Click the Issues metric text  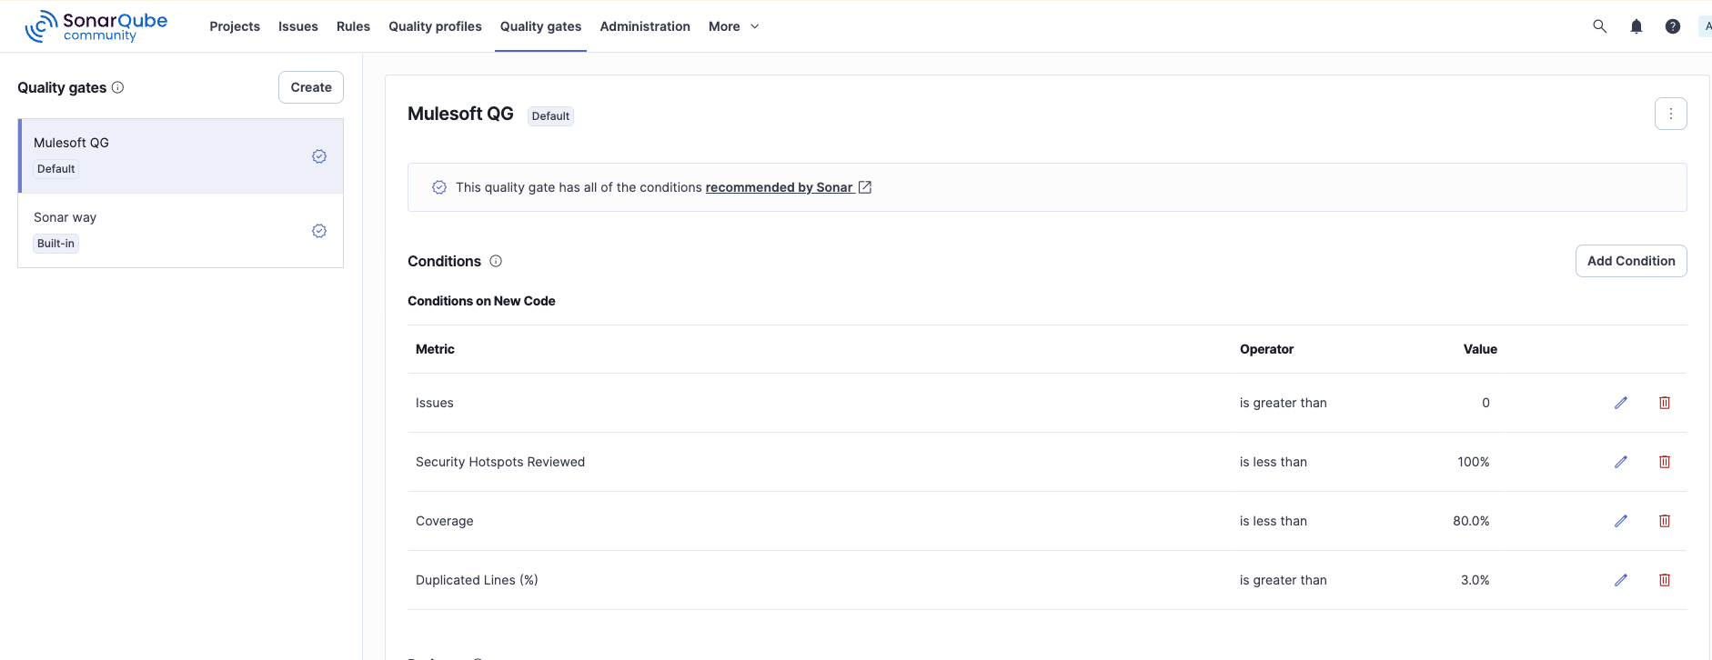tap(434, 403)
